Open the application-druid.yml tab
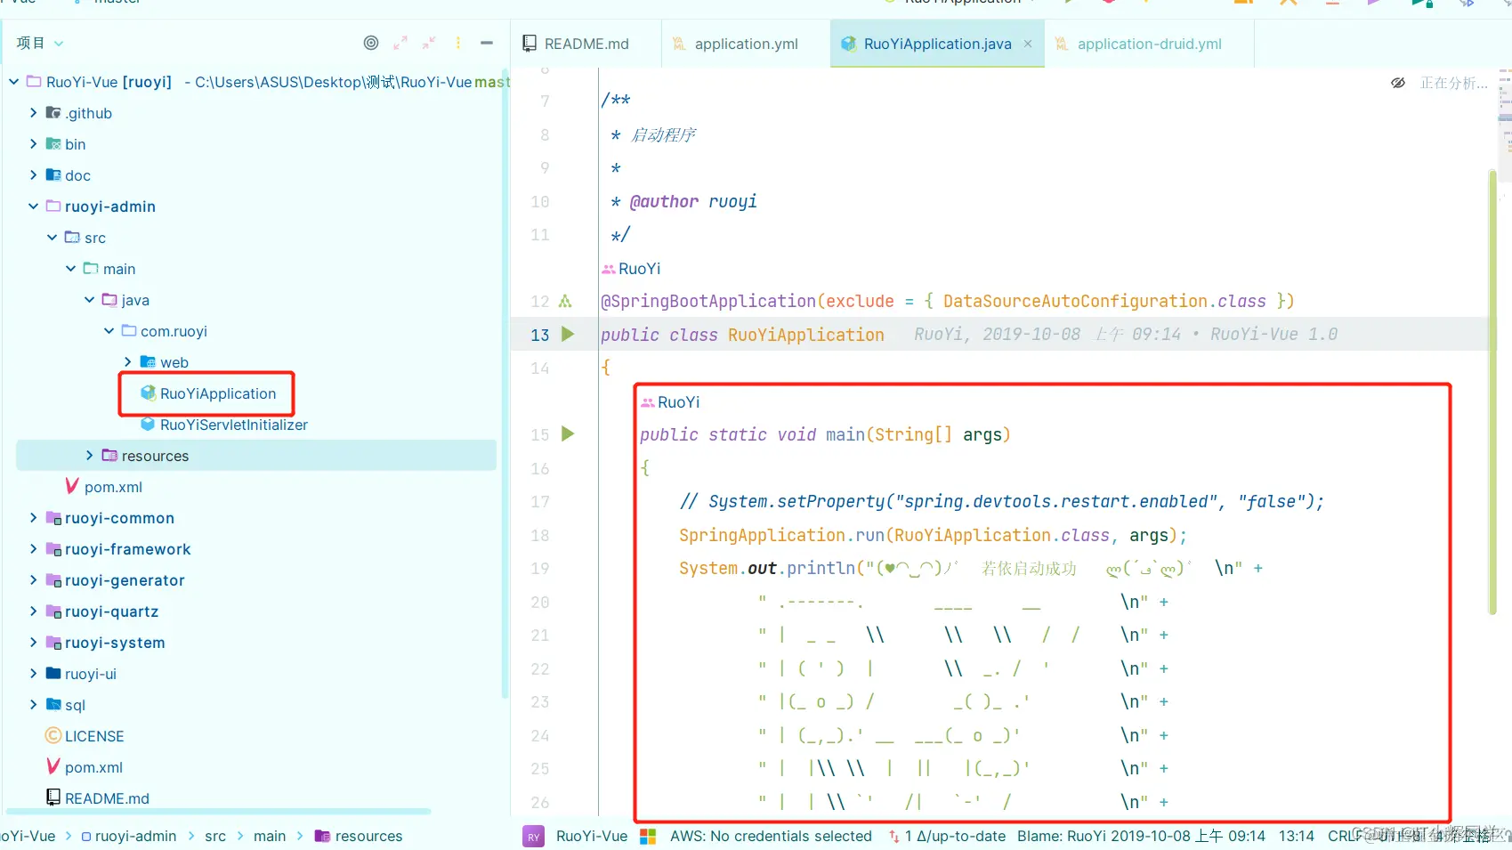1512x850 pixels. coord(1138,44)
